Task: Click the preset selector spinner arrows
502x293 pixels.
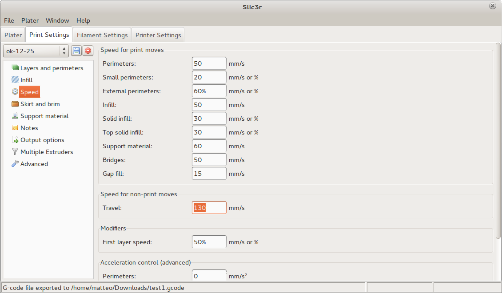Action: click(64, 51)
